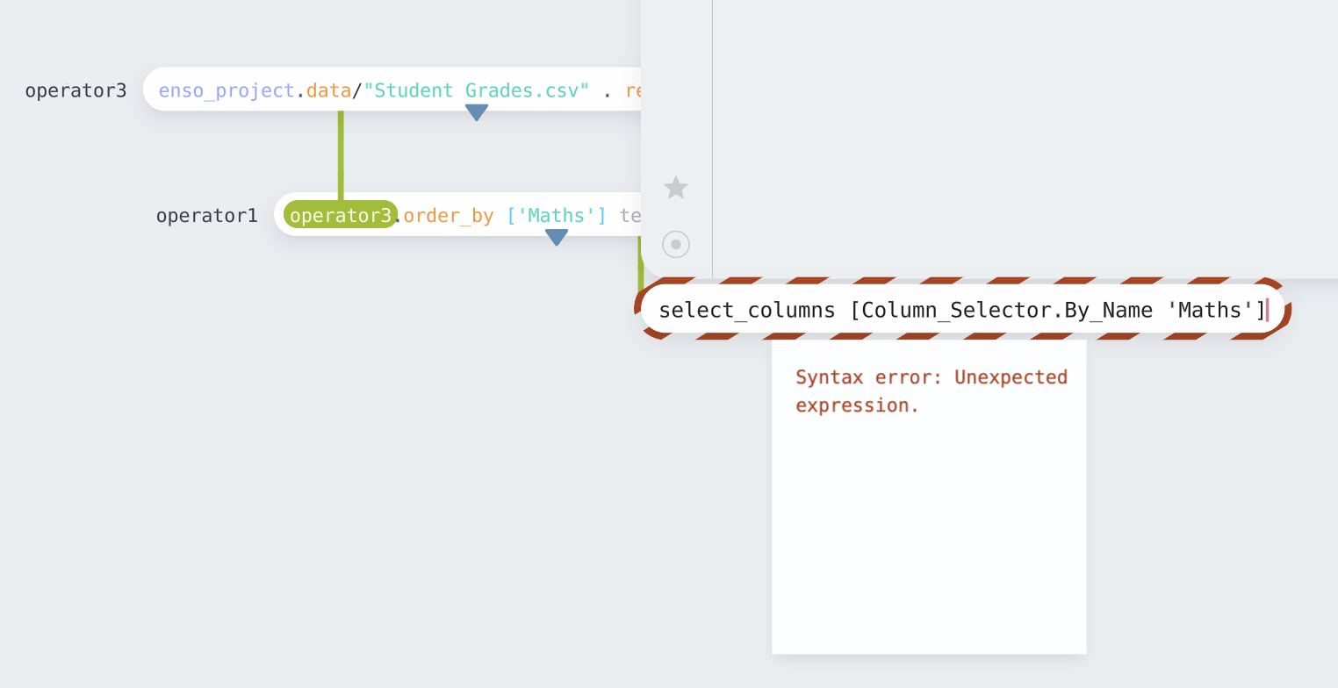Open the column dropdown beneath the order_by expression
1338x688 pixels.
point(556,236)
